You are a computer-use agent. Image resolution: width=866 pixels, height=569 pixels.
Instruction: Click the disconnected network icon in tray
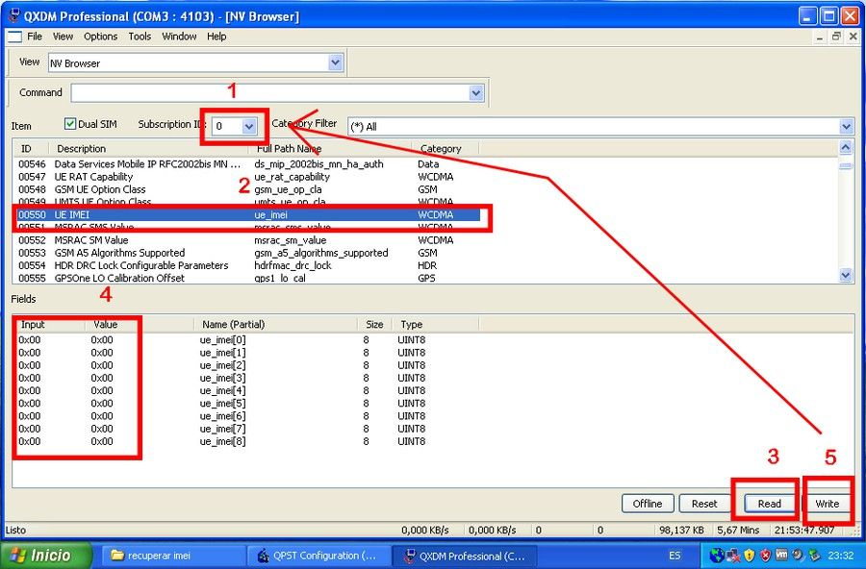(733, 555)
